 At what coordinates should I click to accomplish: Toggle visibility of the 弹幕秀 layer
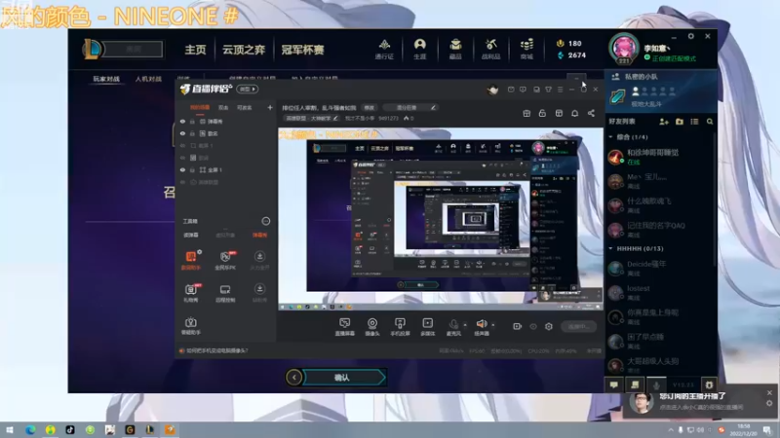(182, 121)
